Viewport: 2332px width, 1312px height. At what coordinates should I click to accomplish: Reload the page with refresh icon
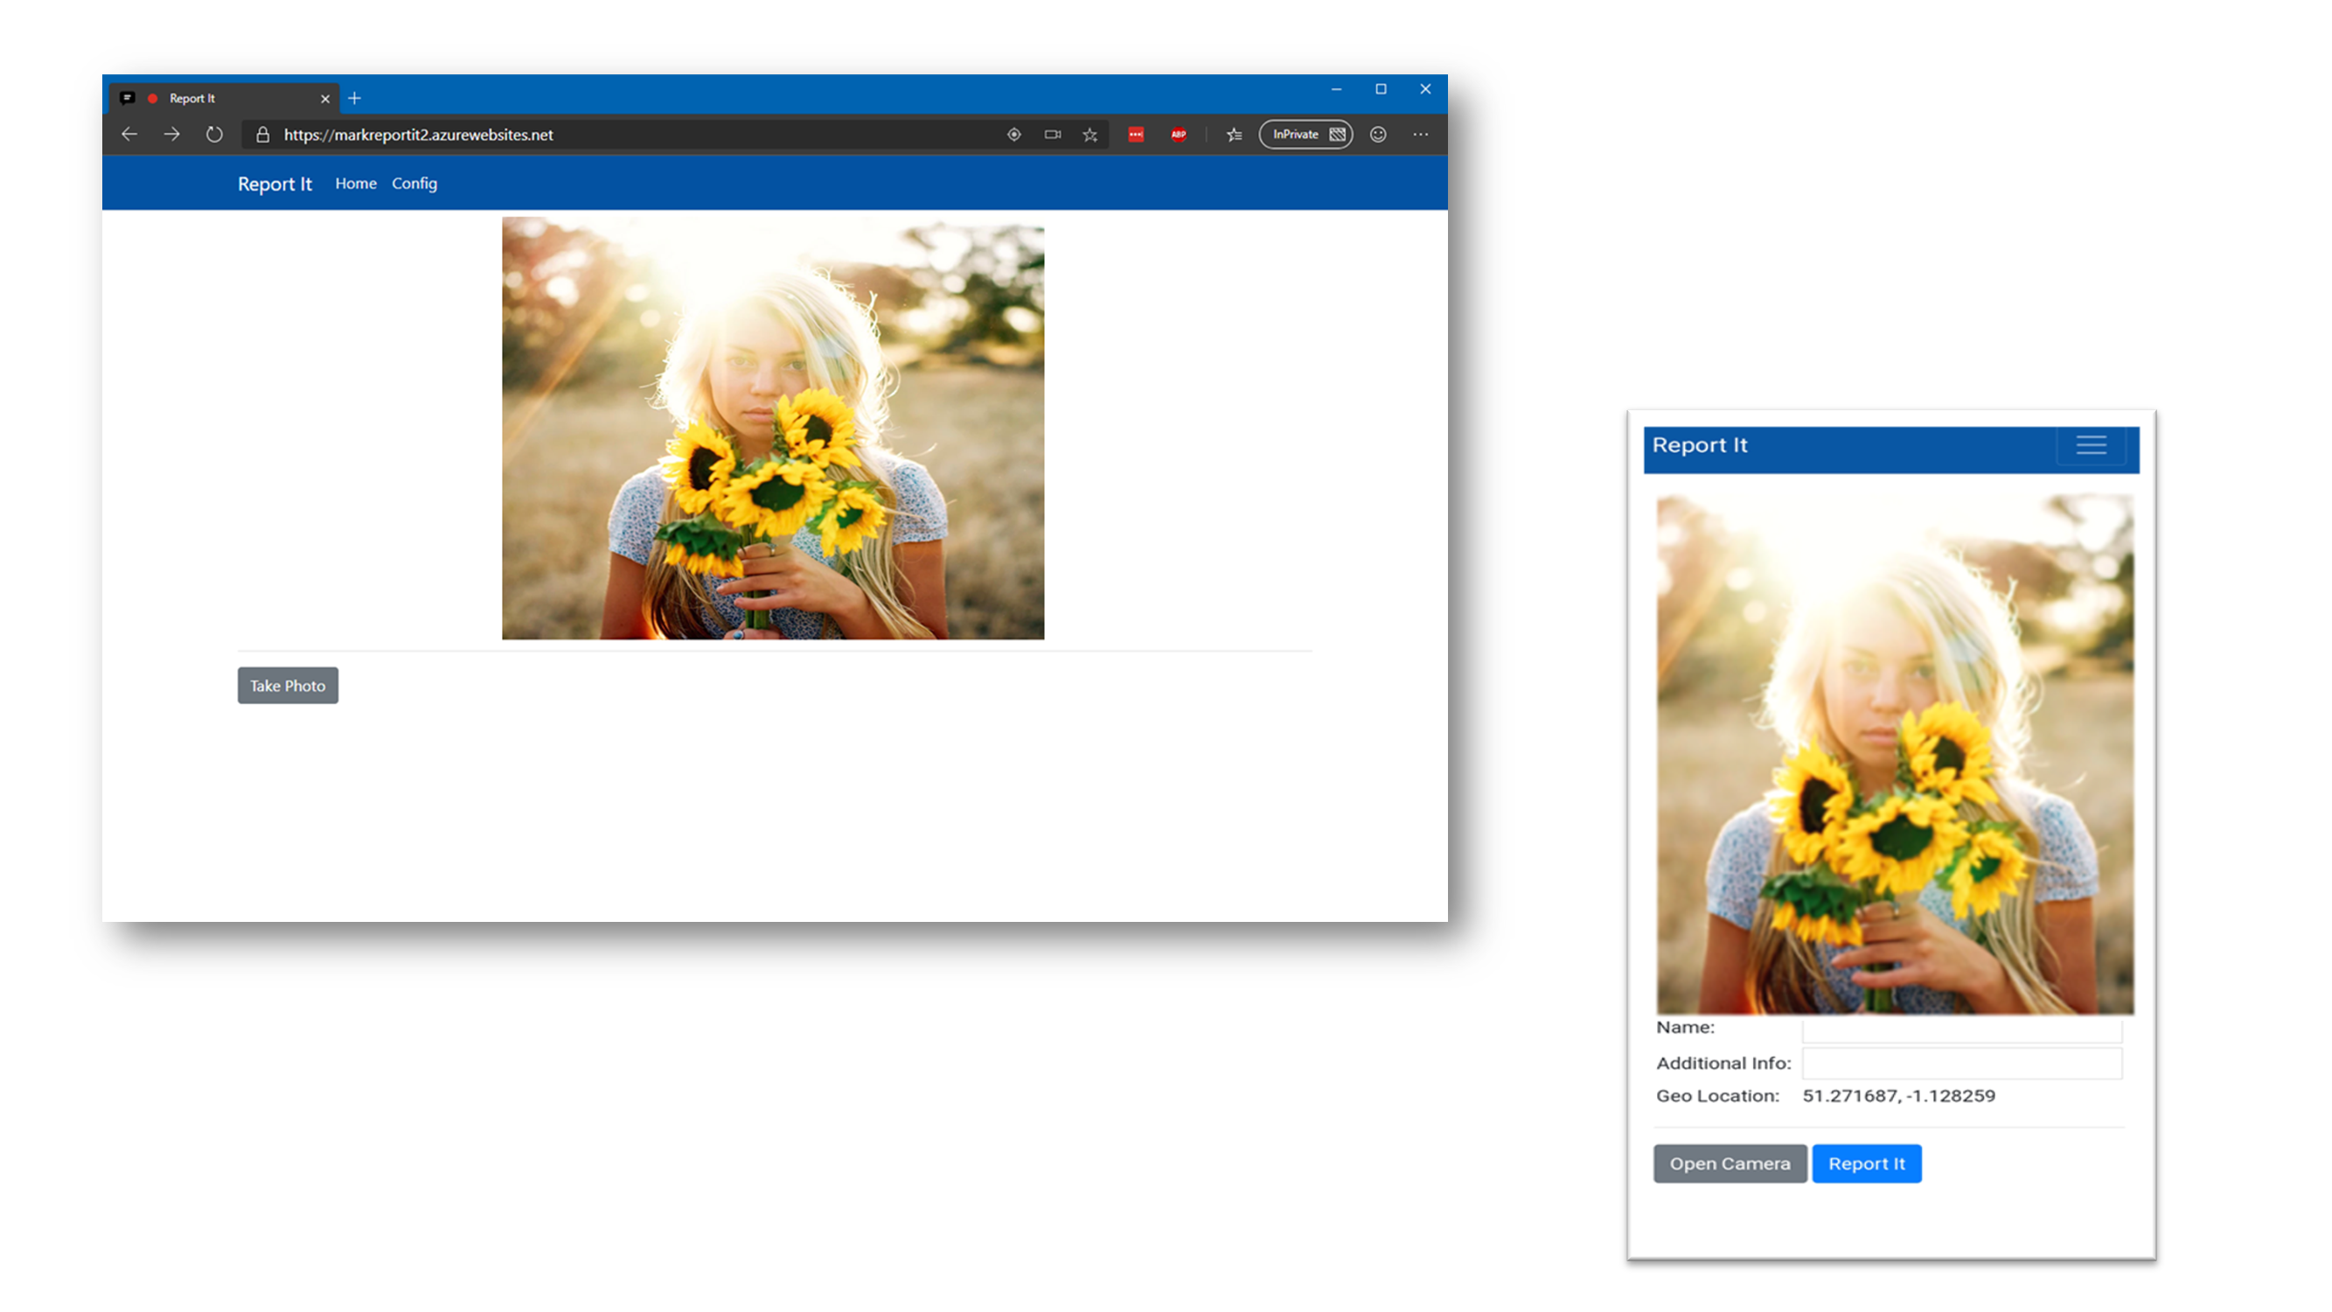click(x=213, y=135)
